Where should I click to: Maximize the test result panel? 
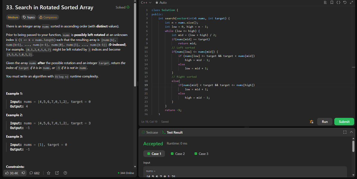point(345,132)
